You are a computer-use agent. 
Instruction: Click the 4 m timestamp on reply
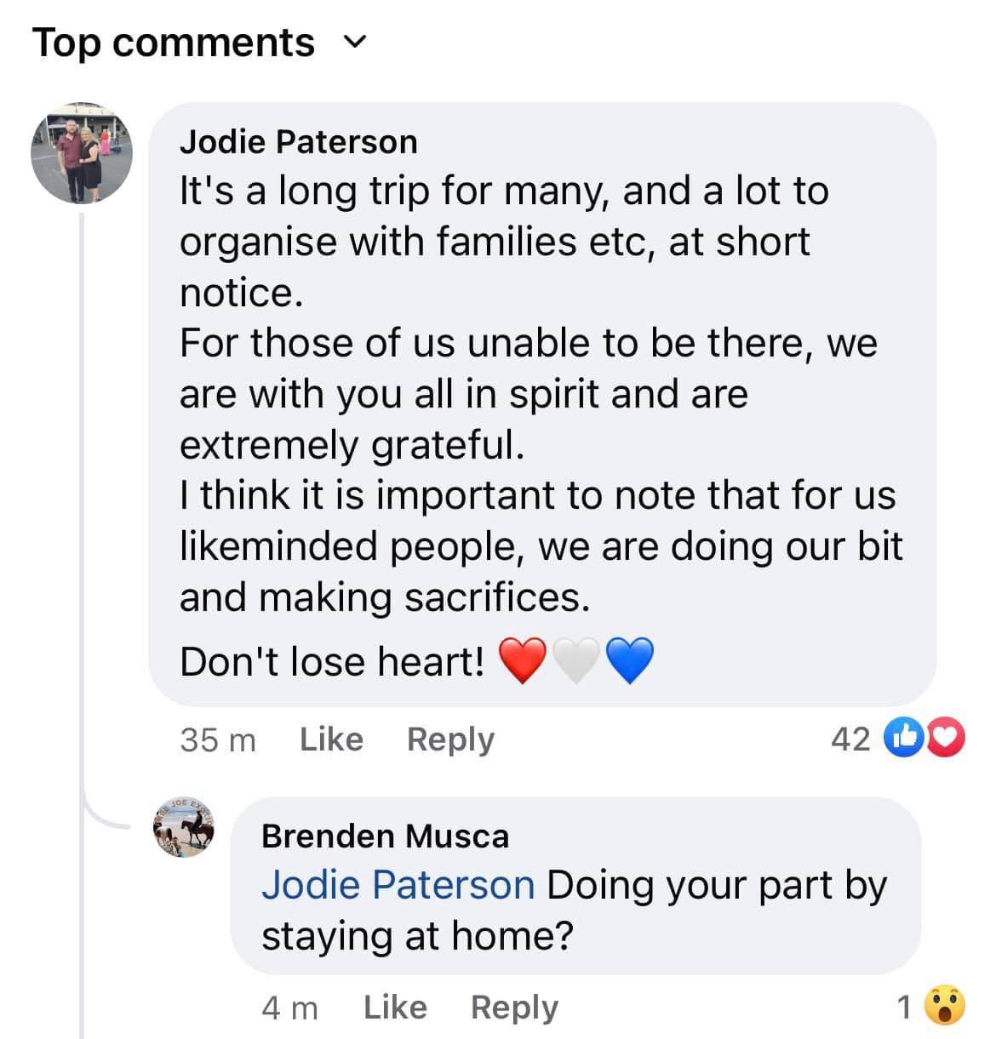click(290, 1008)
